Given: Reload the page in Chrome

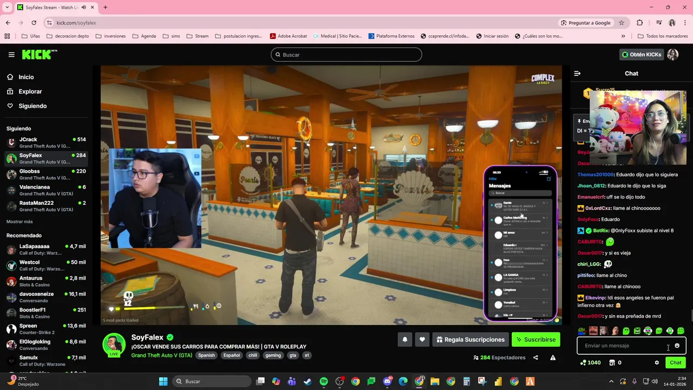Looking at the screenshot, I should click(34, 23).
